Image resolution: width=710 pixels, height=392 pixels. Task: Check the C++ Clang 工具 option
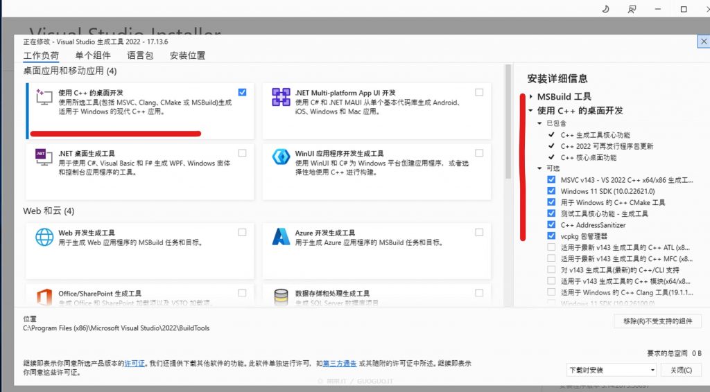coord(551,292)
